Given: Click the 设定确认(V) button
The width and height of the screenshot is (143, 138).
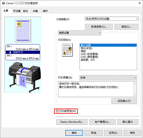Looking at the screenshot, I should coord(124,101).
